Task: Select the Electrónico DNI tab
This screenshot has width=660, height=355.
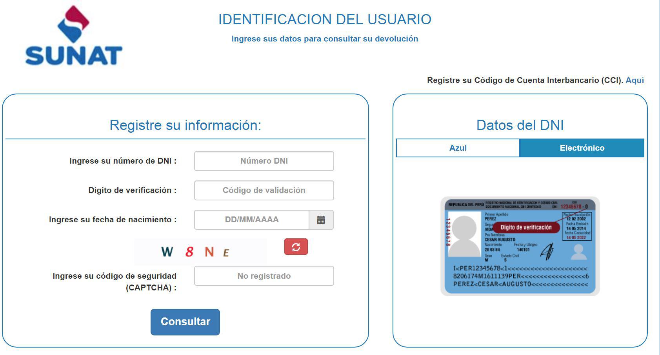Action: coord(582,148)
